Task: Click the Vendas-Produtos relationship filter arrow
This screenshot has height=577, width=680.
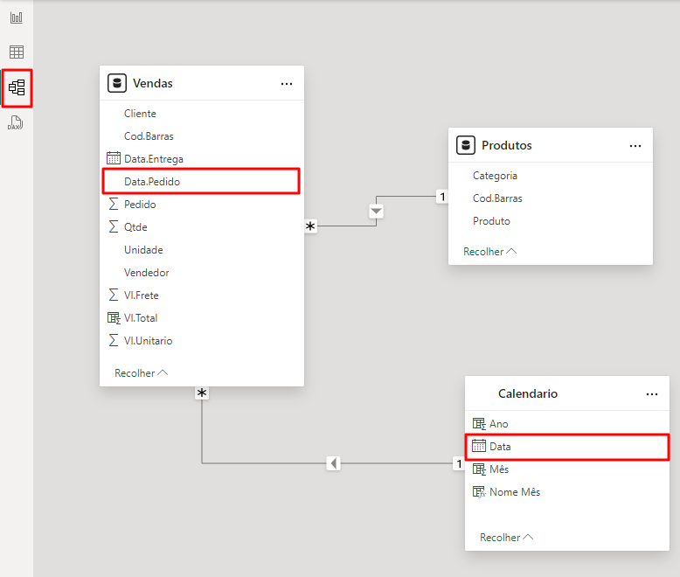Action: [376, 212]
